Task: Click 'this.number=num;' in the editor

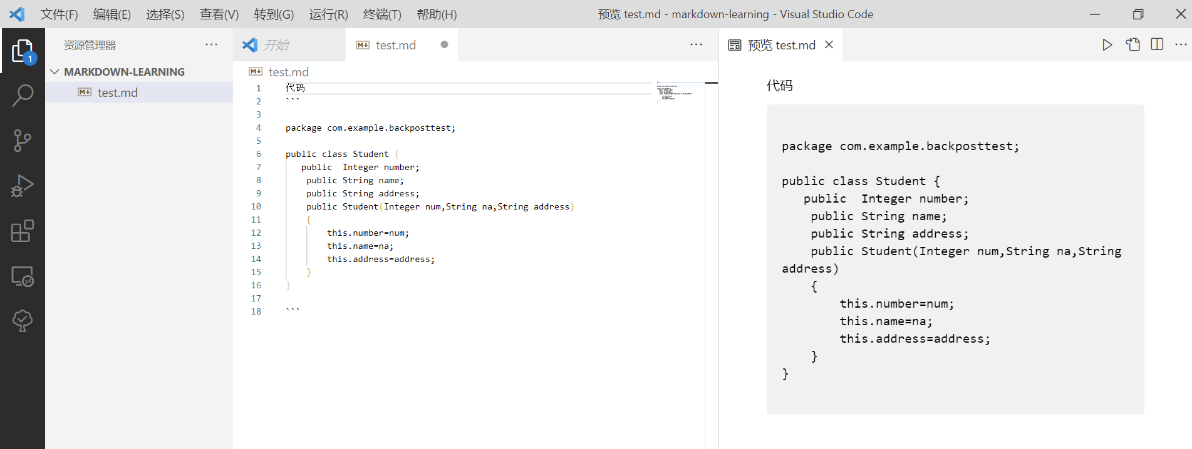Action: [368, 233]
